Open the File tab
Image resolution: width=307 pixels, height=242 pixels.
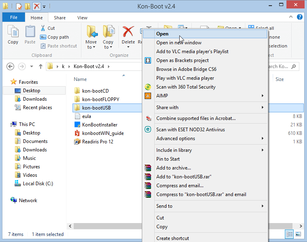click(14, 17)
